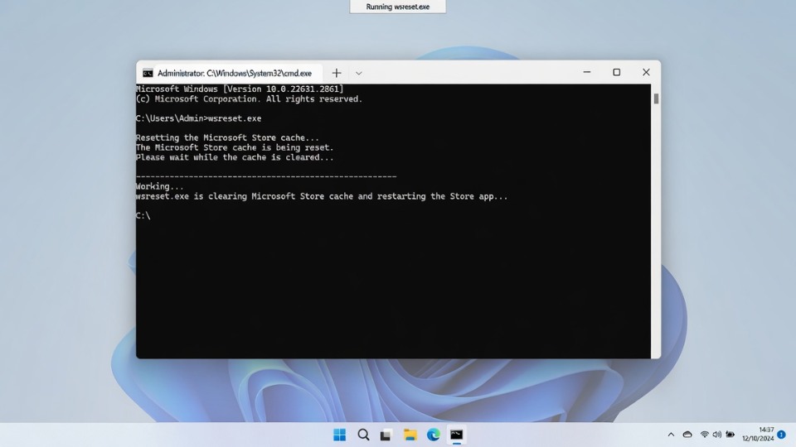Click 'The Microsoft Store cache is being reset.'
Screen dimensions: 796x447
click(x=235, y=148)
